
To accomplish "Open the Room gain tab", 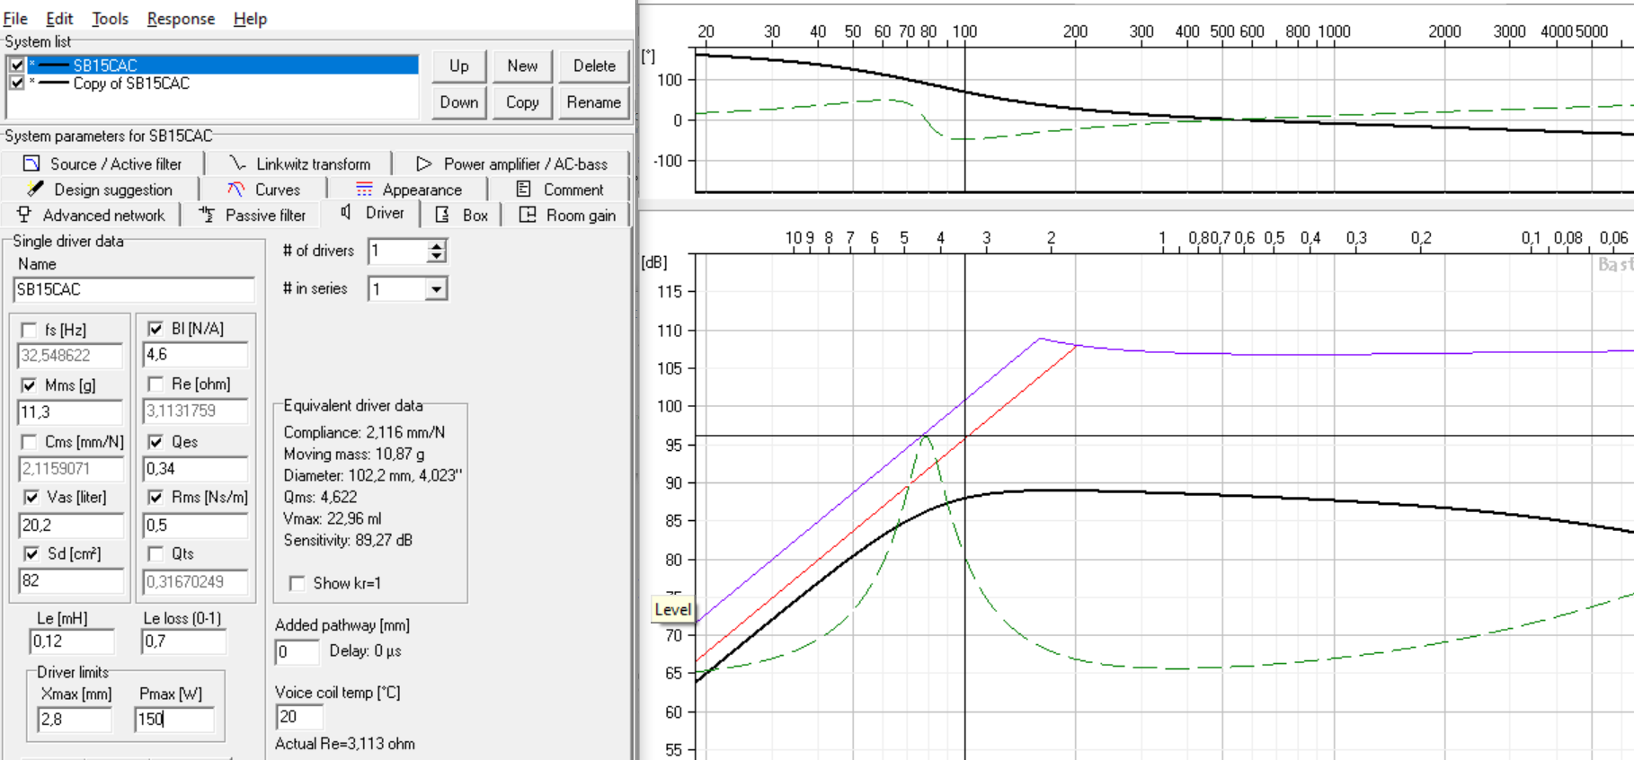I will click(567, 215).
